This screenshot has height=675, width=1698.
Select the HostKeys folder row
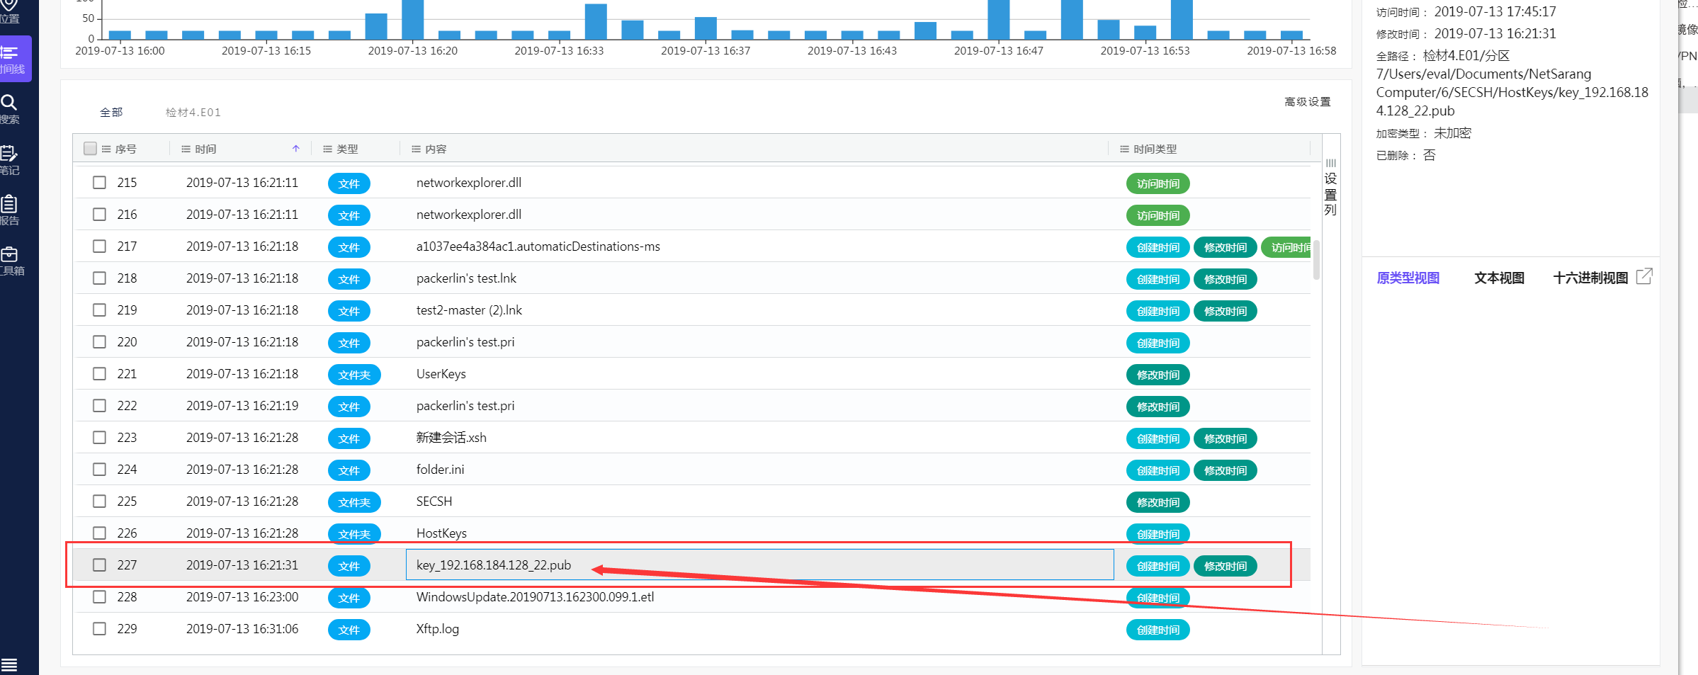[691, 533]
